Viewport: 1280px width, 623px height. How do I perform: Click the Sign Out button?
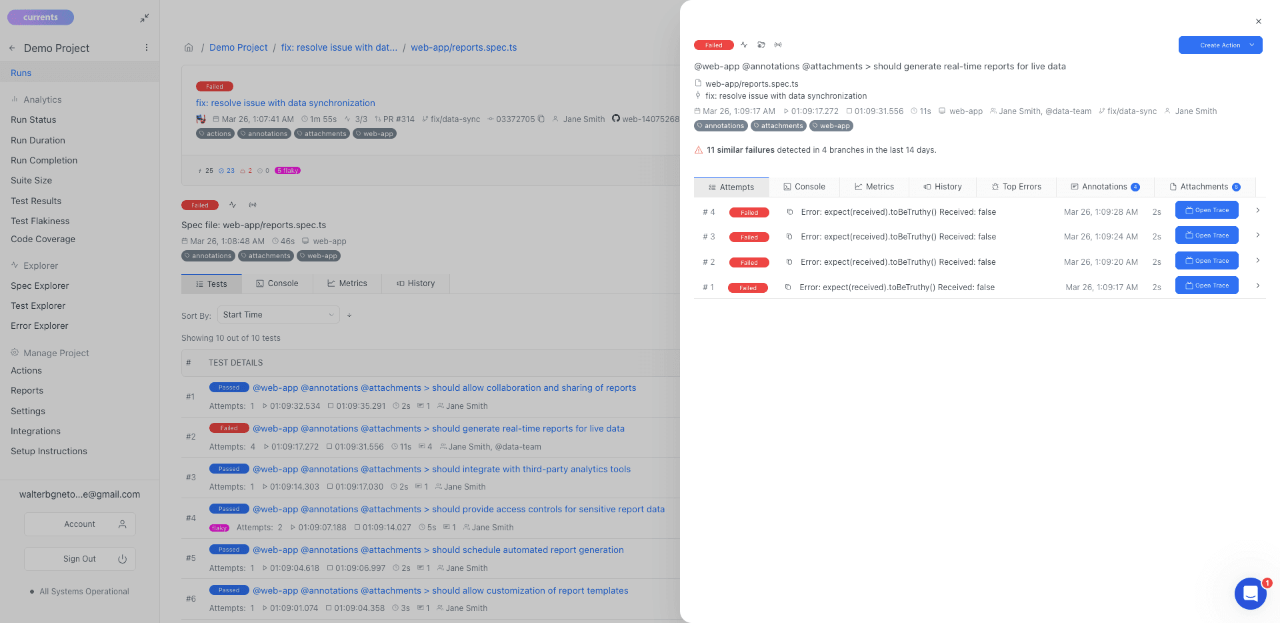tap(80, 559)
